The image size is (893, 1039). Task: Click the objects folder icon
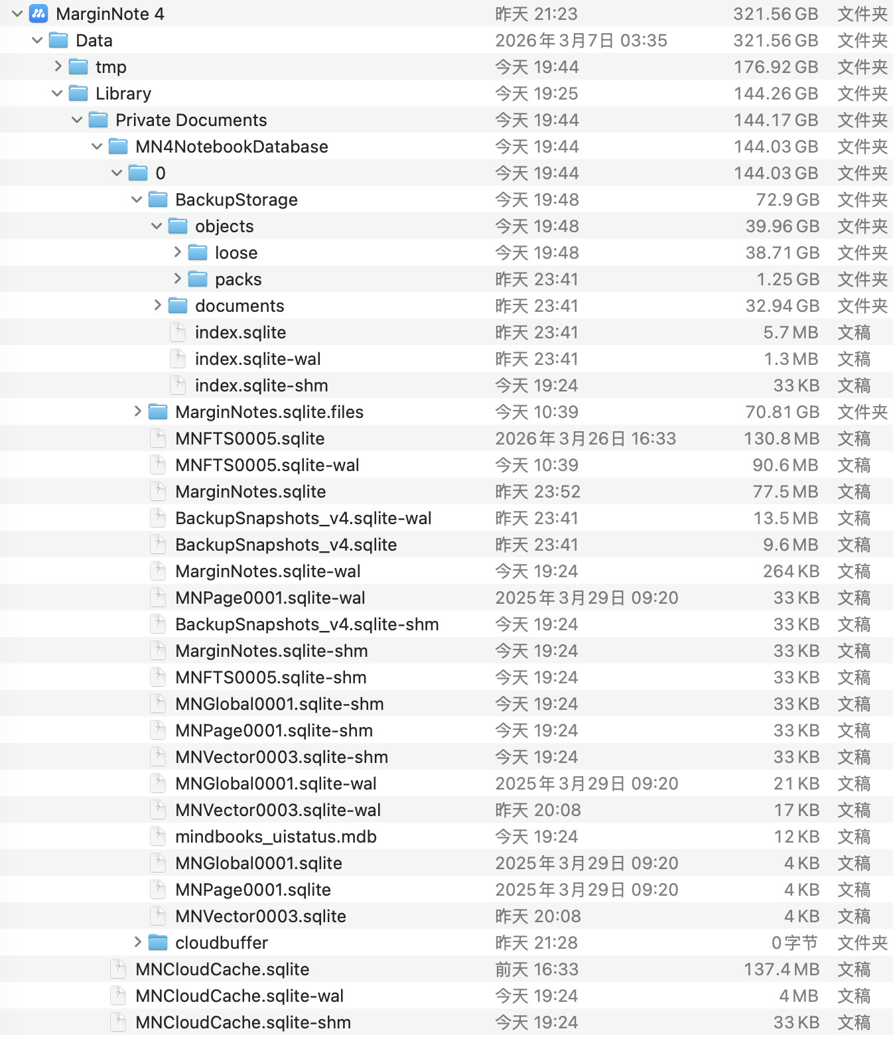(178, 226)
